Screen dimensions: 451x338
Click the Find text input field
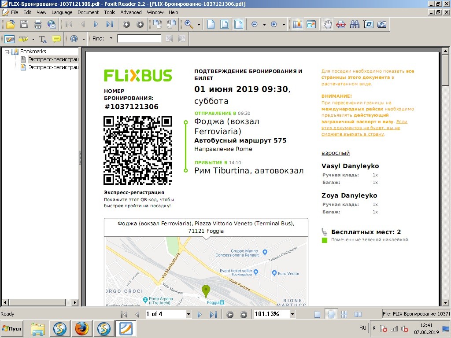(x=139, y=39)
